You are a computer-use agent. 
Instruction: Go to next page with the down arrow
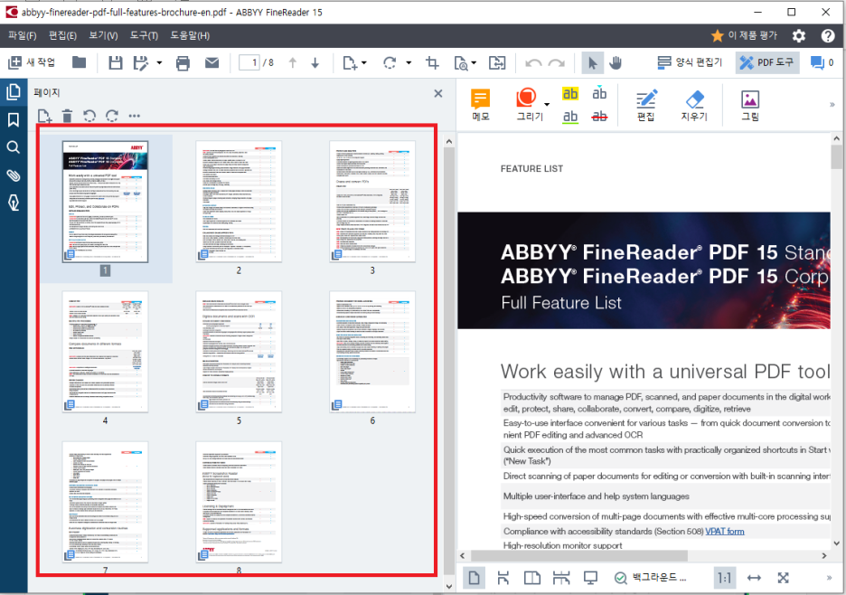point(315,63)
